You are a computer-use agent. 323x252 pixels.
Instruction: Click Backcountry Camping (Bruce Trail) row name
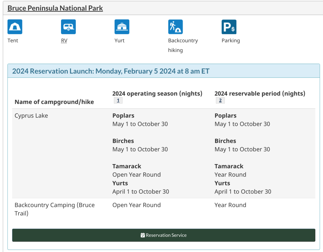[x=55, y=209]
